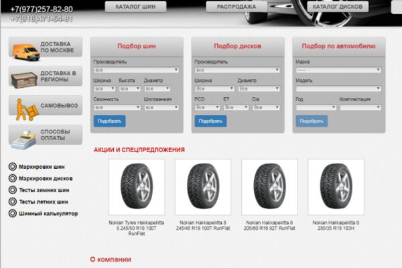Expand the car Модель dropdown

(x=338, y=88)
